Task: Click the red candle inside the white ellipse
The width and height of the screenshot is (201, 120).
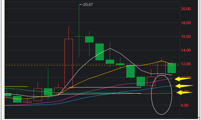Action: pyautogui.click(x=161, y=69)
